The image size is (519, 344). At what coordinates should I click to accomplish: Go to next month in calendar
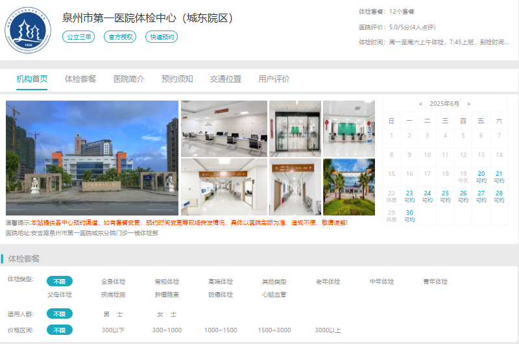point(469,104)
